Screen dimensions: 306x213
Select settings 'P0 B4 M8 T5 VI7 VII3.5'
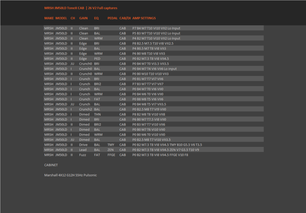click(149, 104)
